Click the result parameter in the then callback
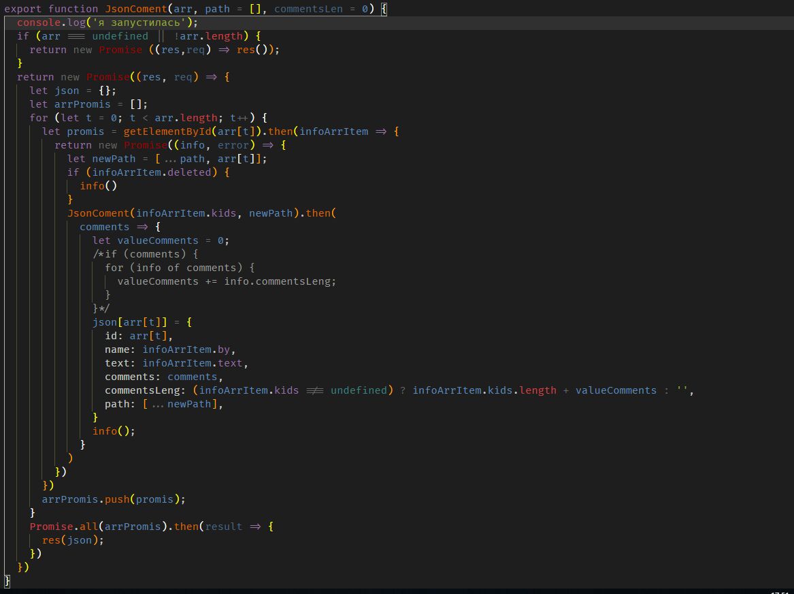 [224, 527]
